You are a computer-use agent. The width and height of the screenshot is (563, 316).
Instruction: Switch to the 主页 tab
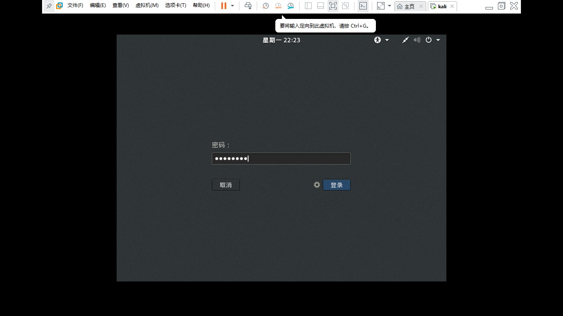pos(406,6)
